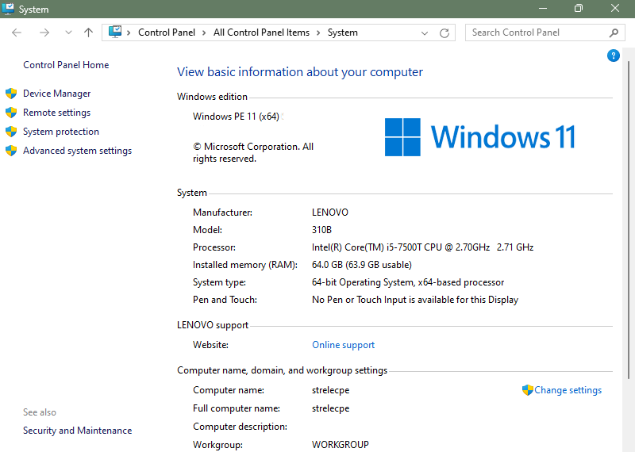Open Remote settings link
Viewport: 635px width, 452px height.
[x=56, y=113]
